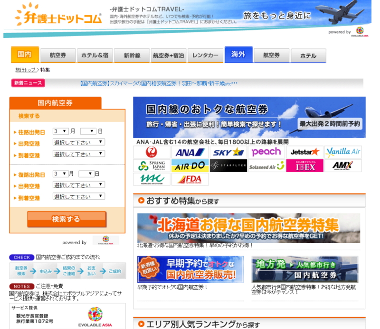Select the 国内 orange tab
Image resolution: width=380 pixels, height=329 pixels.
[25, 55]
